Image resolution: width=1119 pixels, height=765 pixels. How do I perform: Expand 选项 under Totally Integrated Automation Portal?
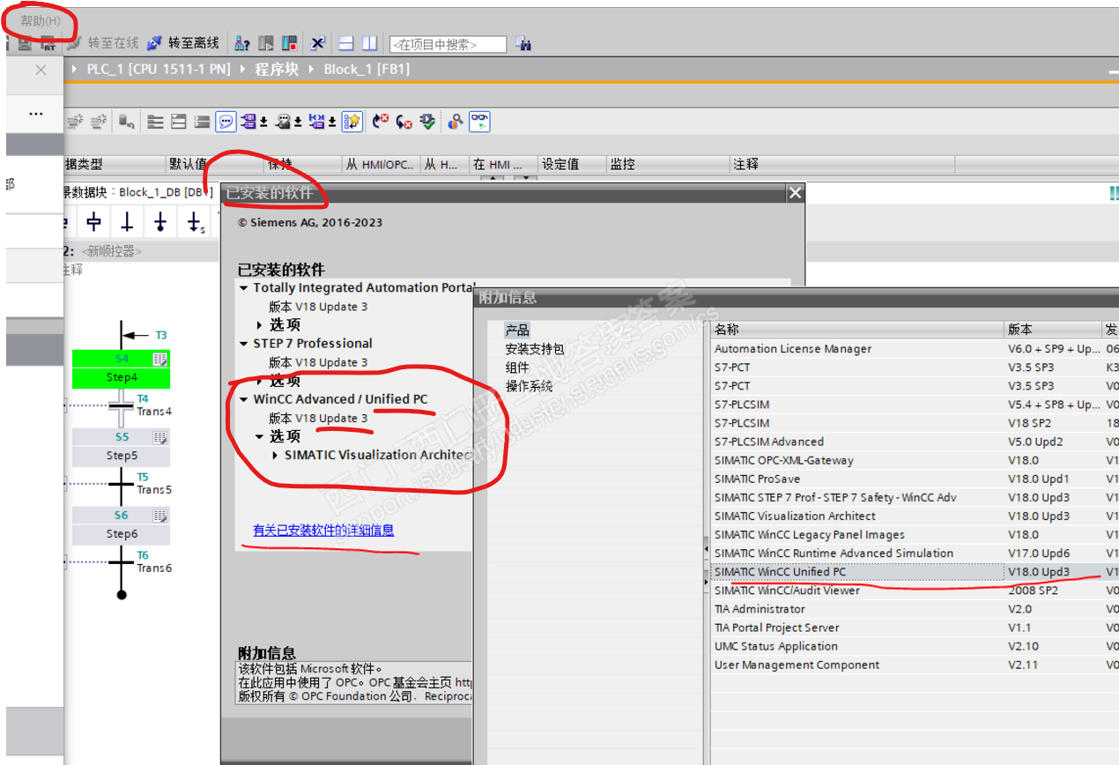[260, 325]
